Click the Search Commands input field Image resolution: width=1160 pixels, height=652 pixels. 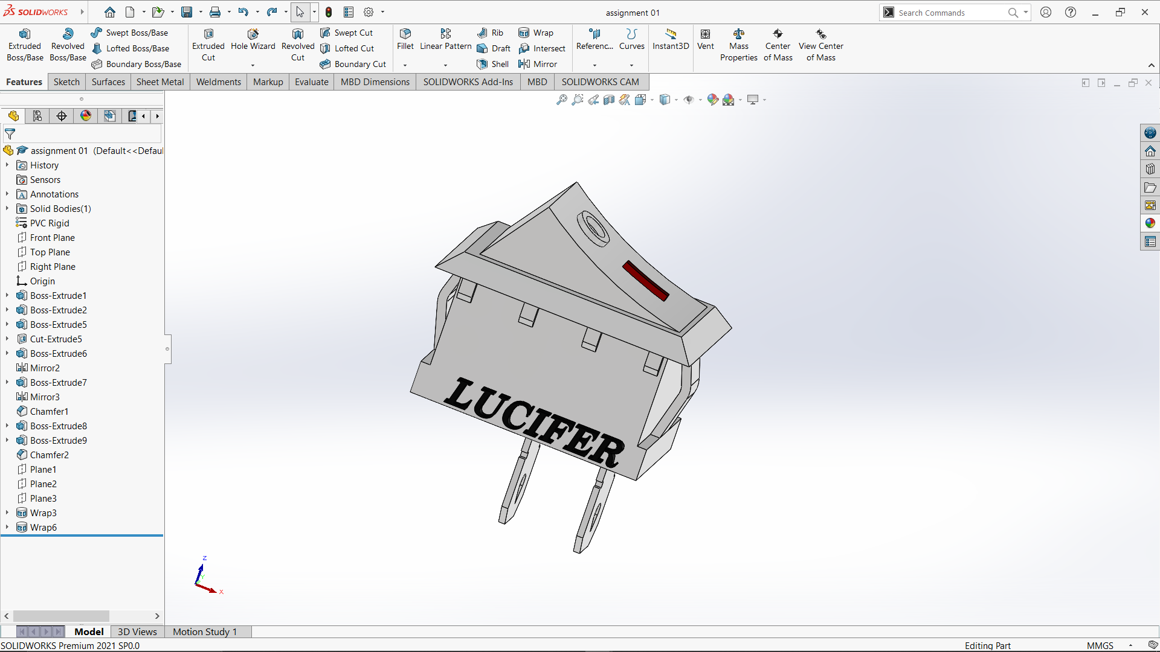coord(949,13)
